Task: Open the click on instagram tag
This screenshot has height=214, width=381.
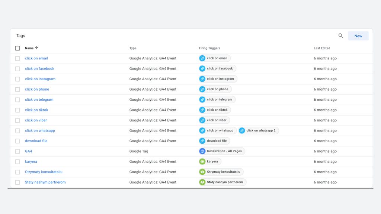Action: coord(40,79)
